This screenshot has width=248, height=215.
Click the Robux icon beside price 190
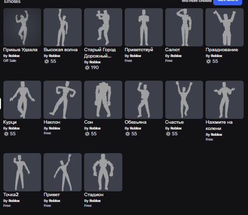[x=87, y=68]
